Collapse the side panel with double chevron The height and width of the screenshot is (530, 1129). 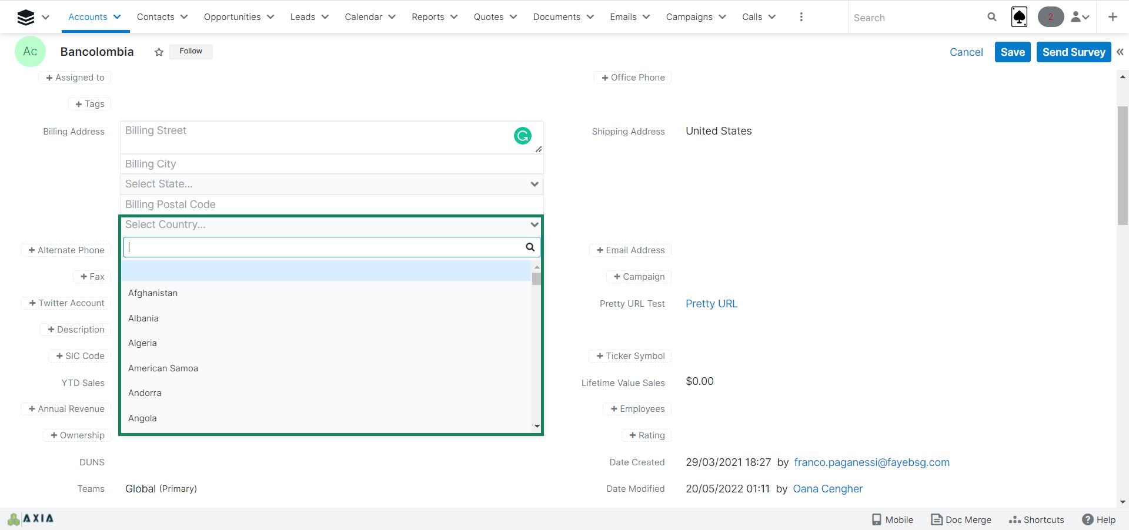[1120, 52]
